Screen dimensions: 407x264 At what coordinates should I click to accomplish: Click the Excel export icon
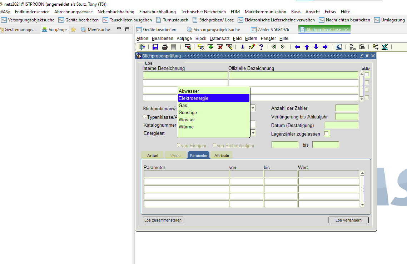[384, 47]
